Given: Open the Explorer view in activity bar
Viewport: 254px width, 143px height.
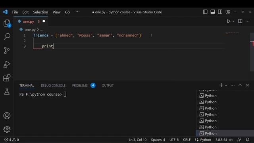Looking at the screenshot, I should [x=7, y=23].
